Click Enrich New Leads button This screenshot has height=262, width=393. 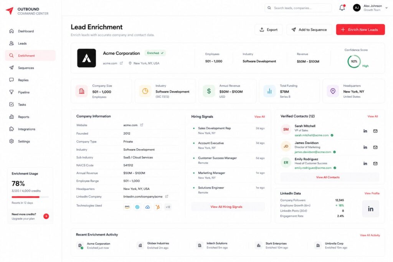click(x=360, y=30)
